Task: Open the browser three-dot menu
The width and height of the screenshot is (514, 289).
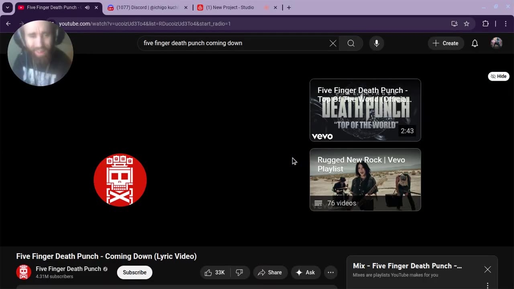Action: pyautogui.click(x=506, y=24)
